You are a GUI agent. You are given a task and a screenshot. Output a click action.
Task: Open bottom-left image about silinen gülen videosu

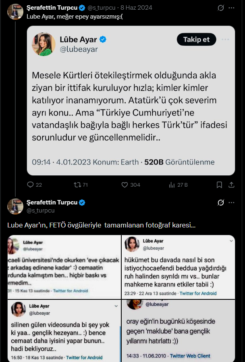coord(64,331)
